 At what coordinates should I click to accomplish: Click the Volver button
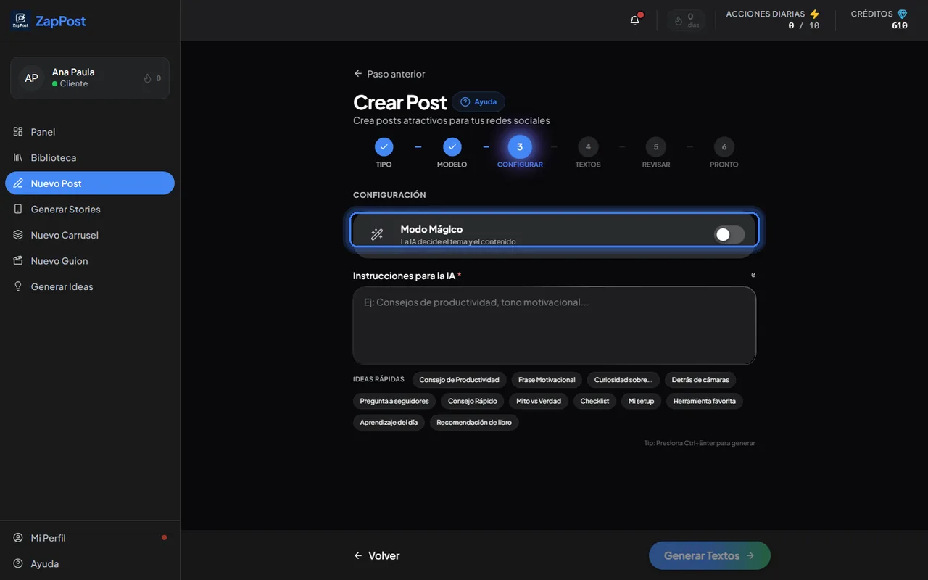point(376,555)
